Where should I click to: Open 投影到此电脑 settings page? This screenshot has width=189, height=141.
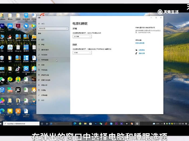pyautogui.click(x=46, y=80)
